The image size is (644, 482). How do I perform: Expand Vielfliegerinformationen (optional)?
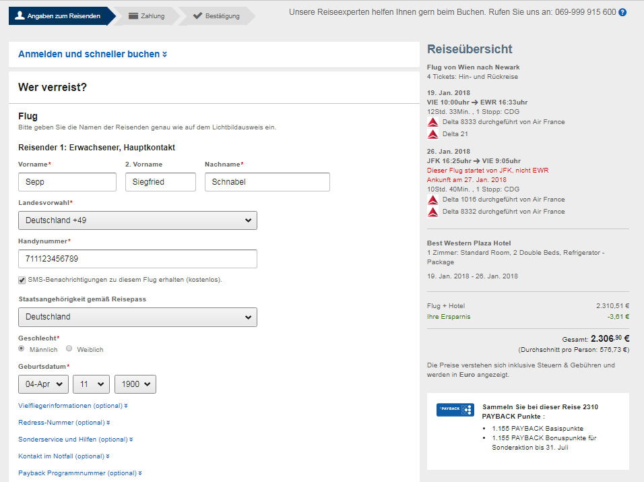[x=73, y=406]
